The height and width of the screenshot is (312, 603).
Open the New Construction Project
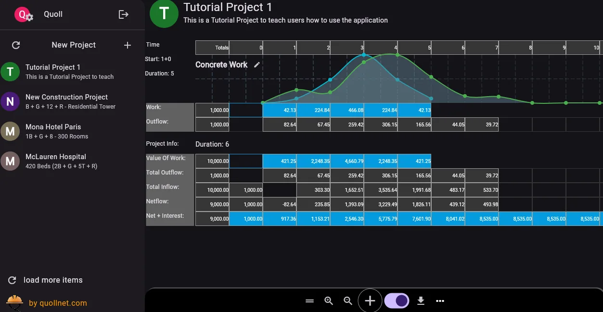coord(66,101)
